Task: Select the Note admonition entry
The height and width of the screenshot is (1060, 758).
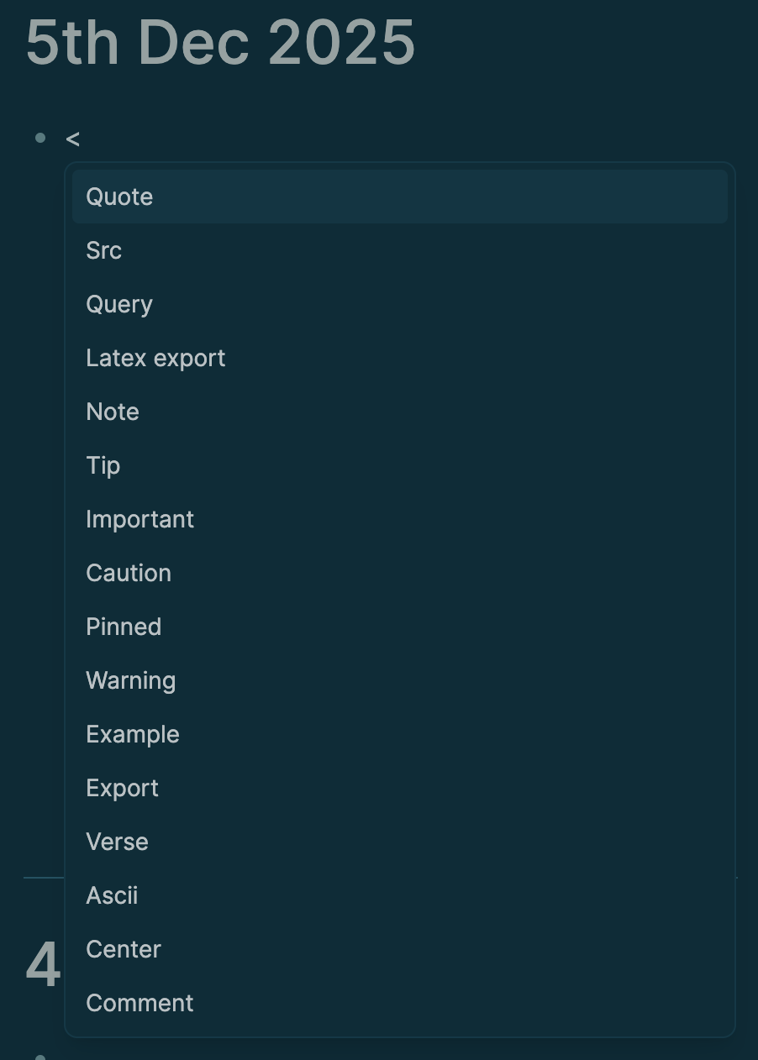Action: point(113,412)
